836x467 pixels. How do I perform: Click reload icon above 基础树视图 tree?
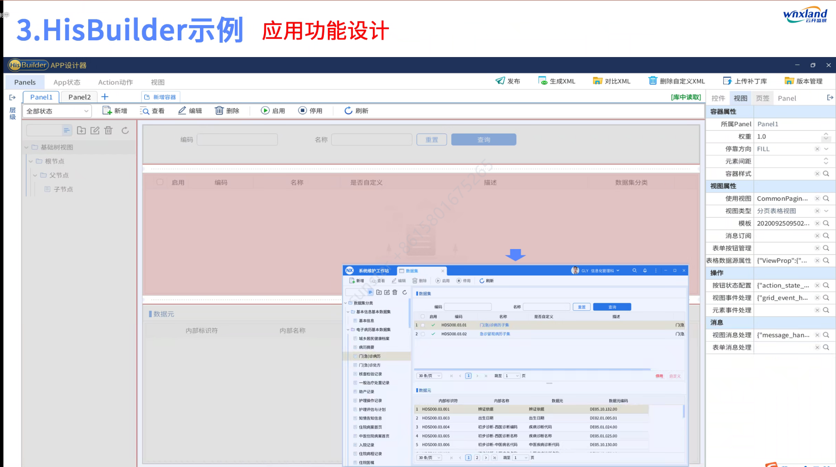(125, 130)
